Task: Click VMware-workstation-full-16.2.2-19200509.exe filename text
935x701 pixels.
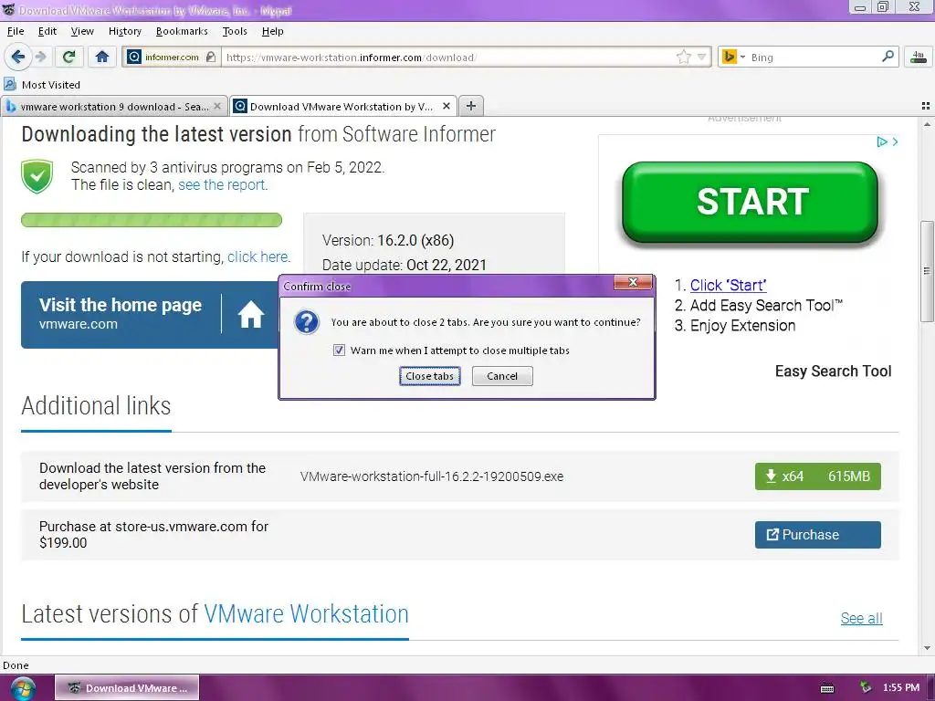Action: pos(432,476)
